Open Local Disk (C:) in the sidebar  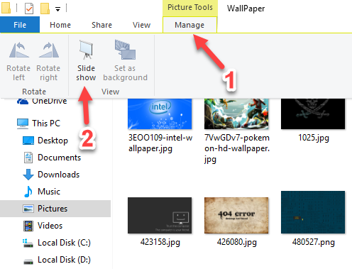click(x=57, y=243)
